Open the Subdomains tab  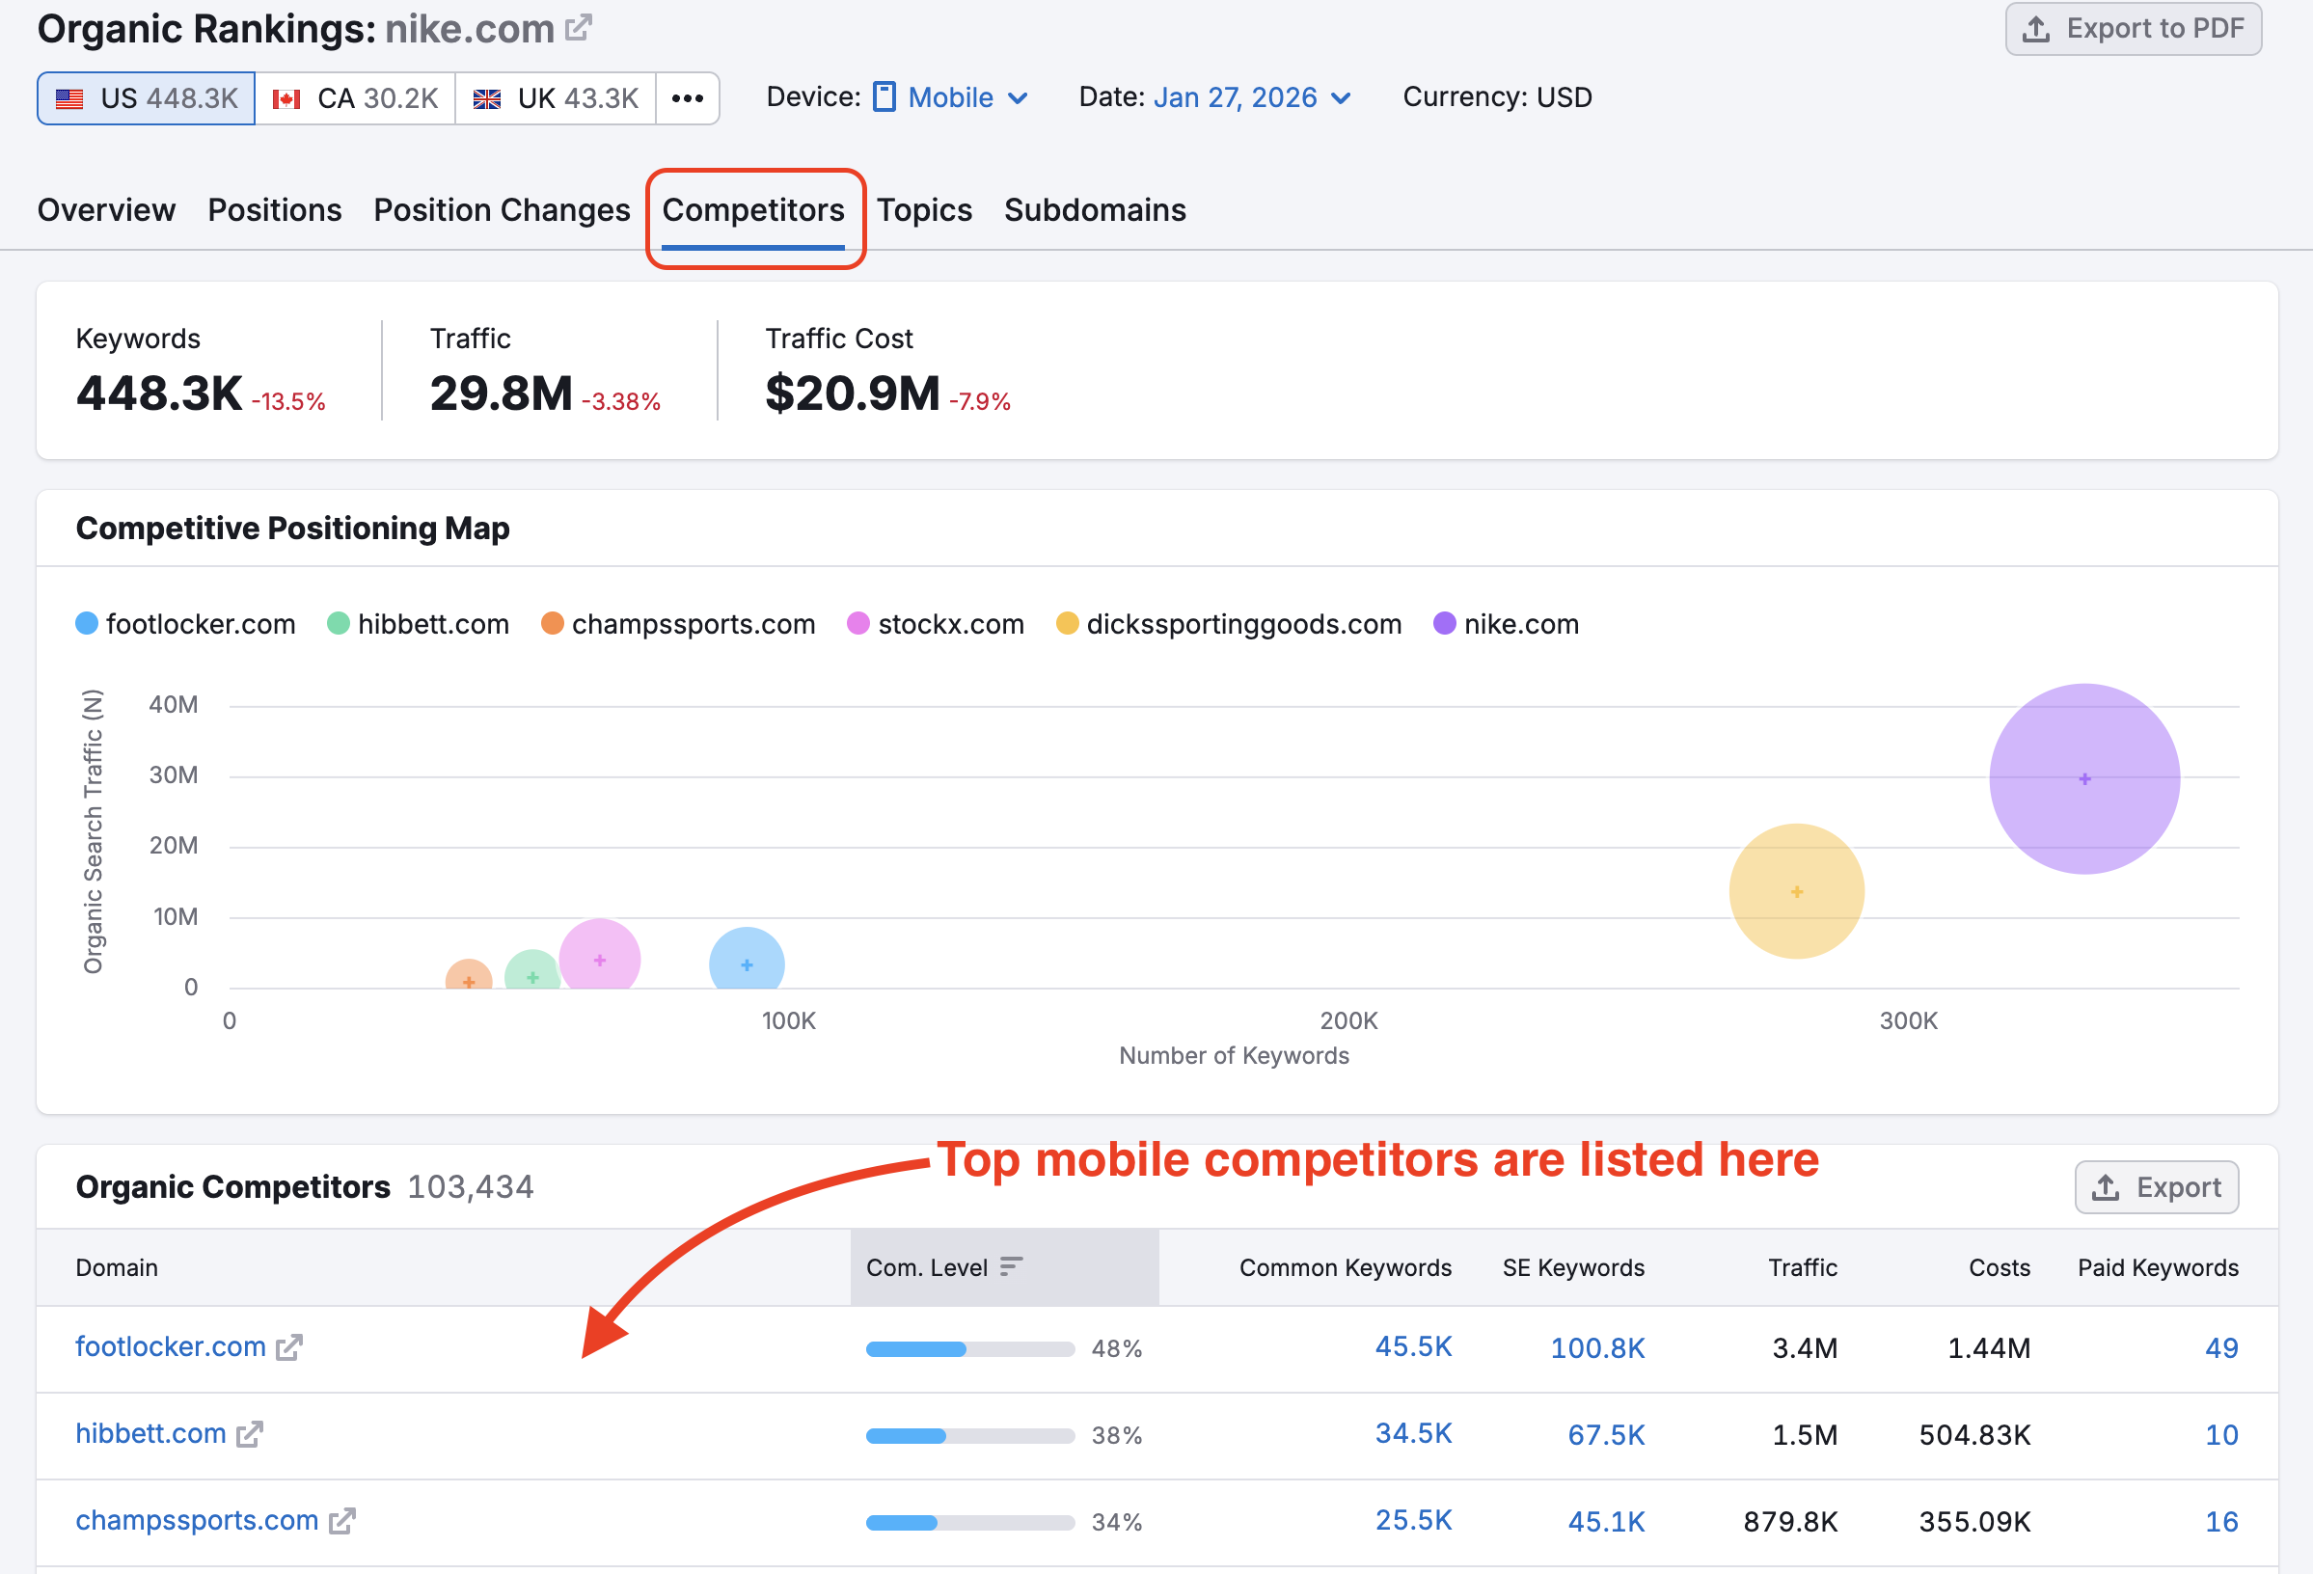[1094, 210]
